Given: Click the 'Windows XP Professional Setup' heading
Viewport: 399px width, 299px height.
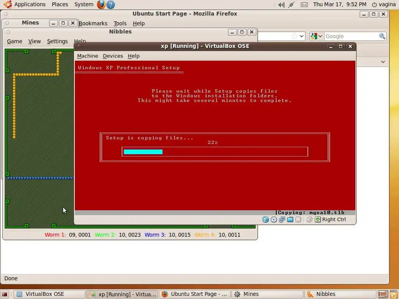Looking at the screenshot, I should (x=129, y=68).
